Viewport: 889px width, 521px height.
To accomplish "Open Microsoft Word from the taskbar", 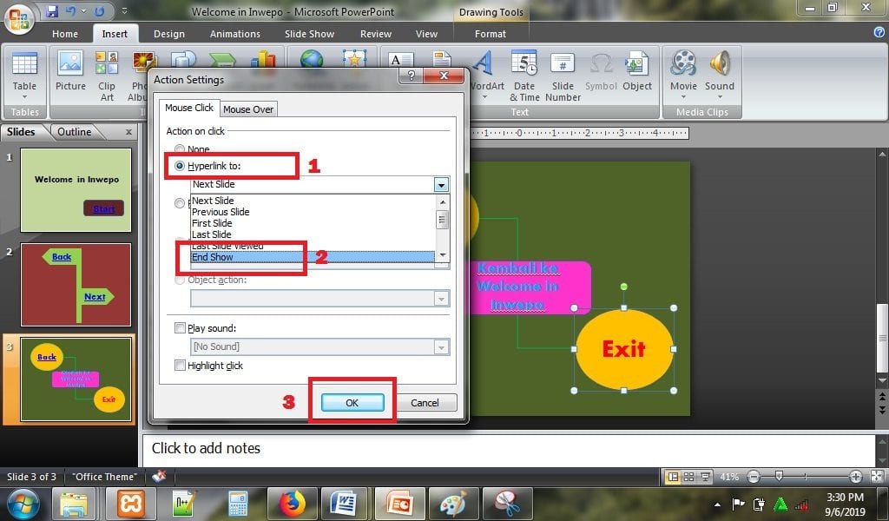I will [x=344, y=504].
